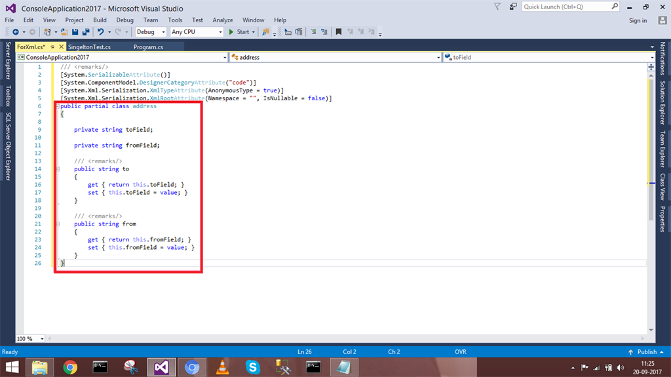Toggle pin on ForXml.cs tab
This screenshot has width=671, height=377.
[x=52, y=47]
